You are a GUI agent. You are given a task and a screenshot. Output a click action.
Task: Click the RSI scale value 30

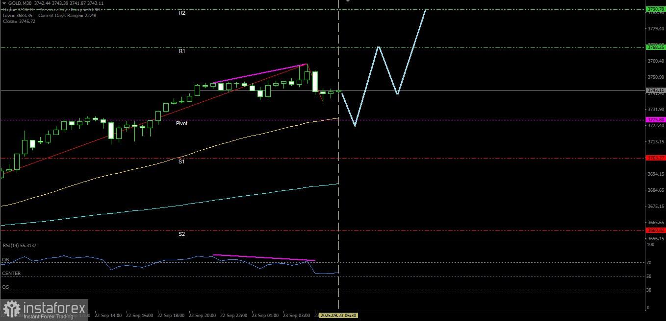tap(650, 290)
